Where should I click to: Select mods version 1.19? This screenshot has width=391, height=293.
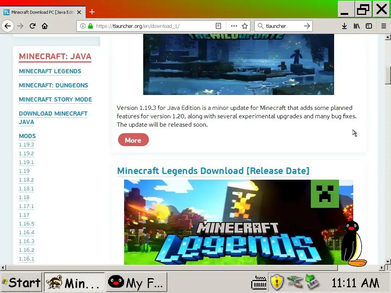(x=24, y=171)
